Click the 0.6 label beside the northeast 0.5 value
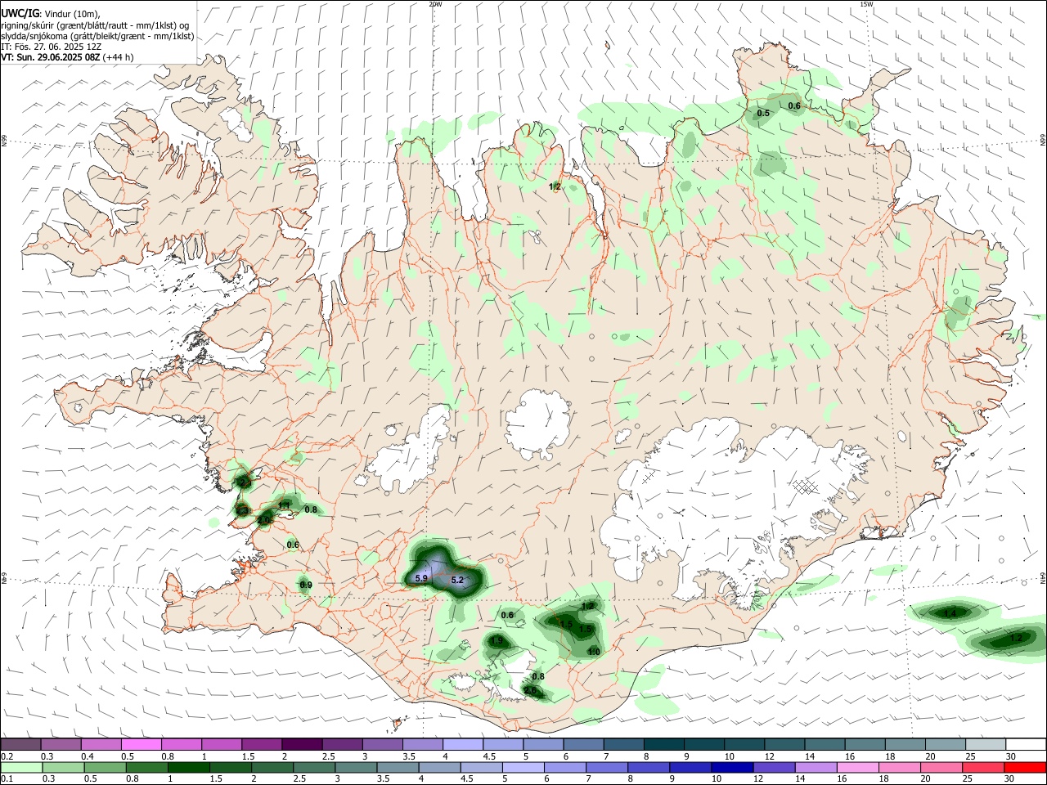 click(x=794, y=105)
